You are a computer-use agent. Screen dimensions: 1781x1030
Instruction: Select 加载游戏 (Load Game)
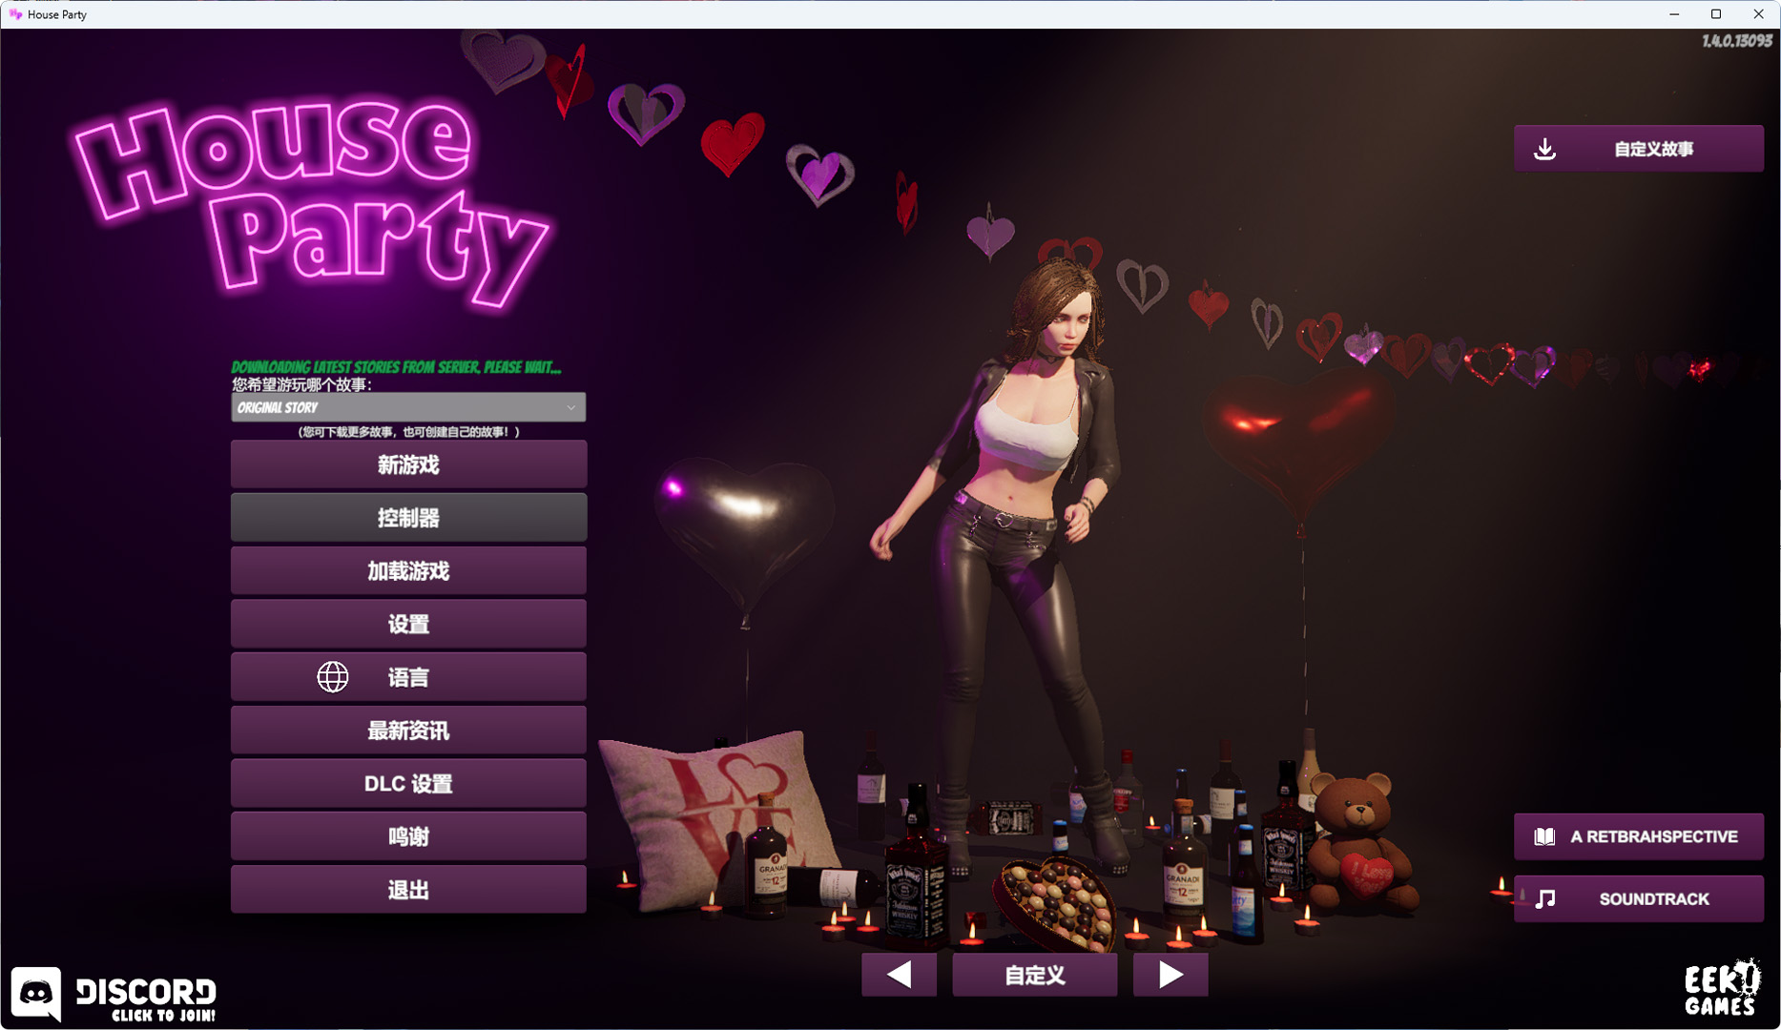coord(408,570)
